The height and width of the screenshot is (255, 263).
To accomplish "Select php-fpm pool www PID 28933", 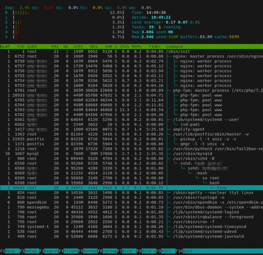I will click(x=131, y=95).
